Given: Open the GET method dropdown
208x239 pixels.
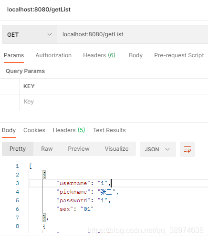Looking at the screenshot, I should tap(30, 34).
